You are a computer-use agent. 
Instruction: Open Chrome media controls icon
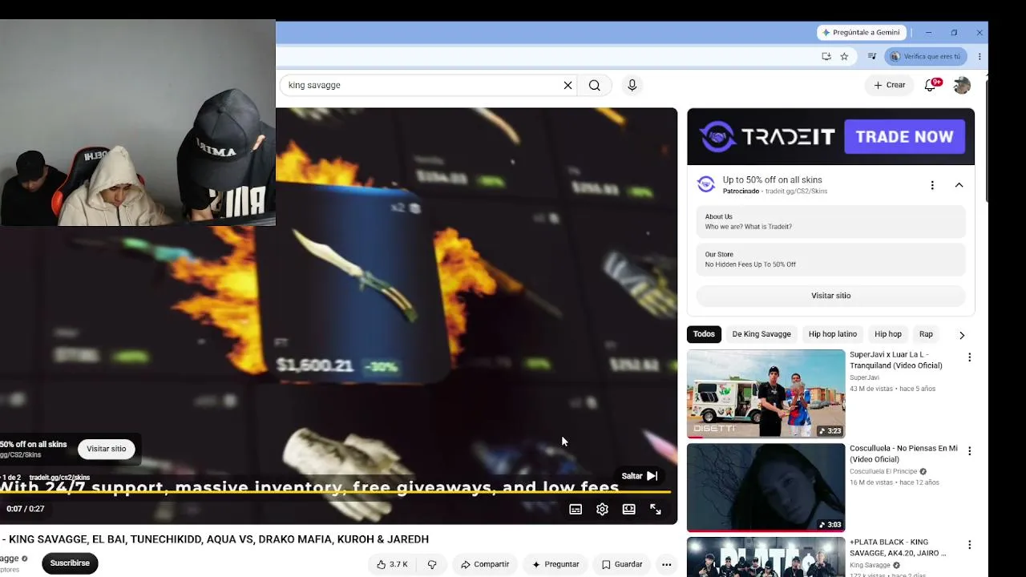coord(872,56)
